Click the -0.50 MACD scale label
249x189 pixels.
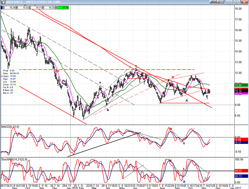237,152
